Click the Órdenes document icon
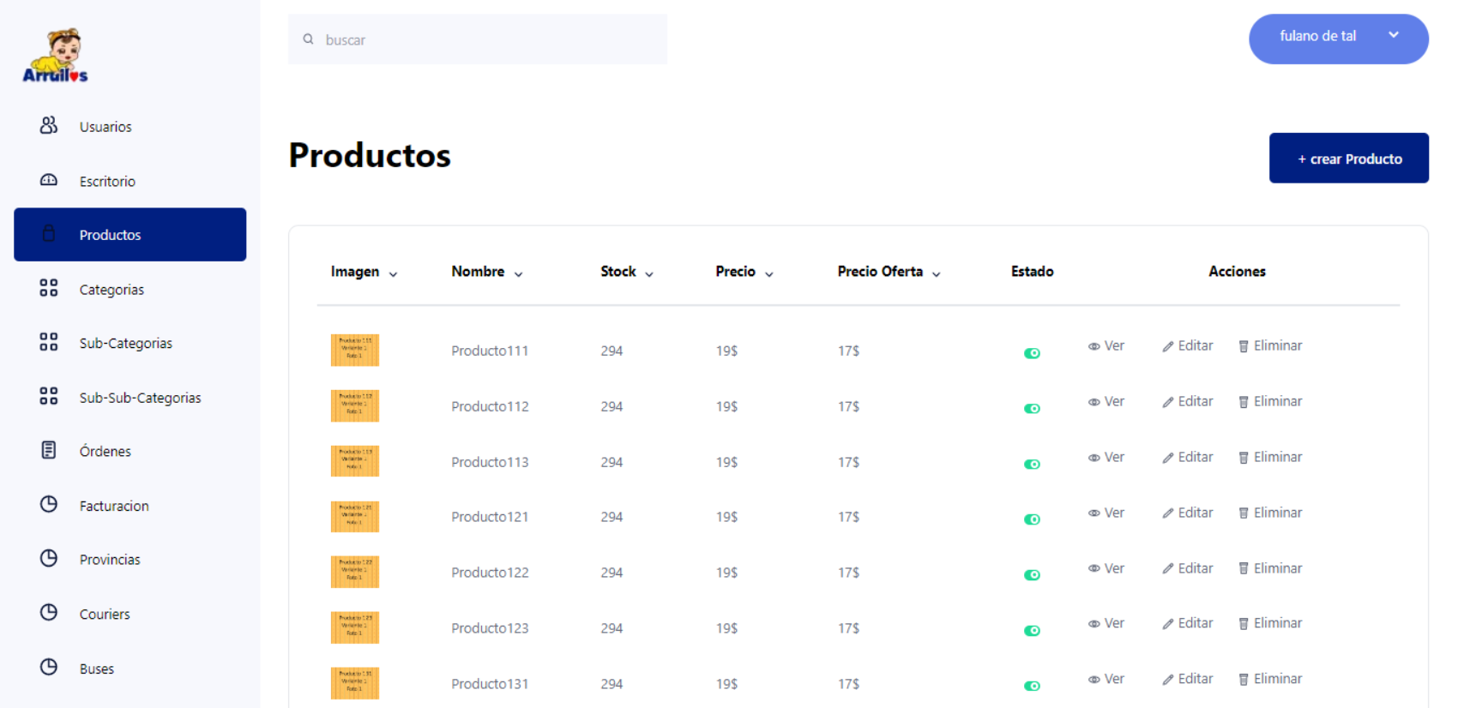The image size is (1458, 708). pyautogui.click(x=49, y=450)
